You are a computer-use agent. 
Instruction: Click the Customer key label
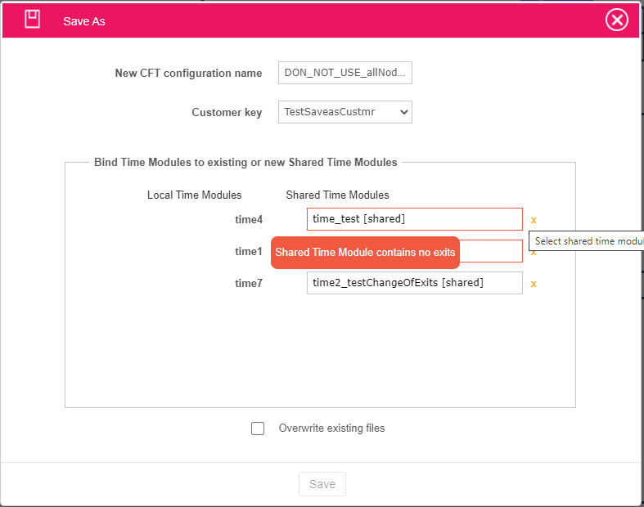click(227, 112)
